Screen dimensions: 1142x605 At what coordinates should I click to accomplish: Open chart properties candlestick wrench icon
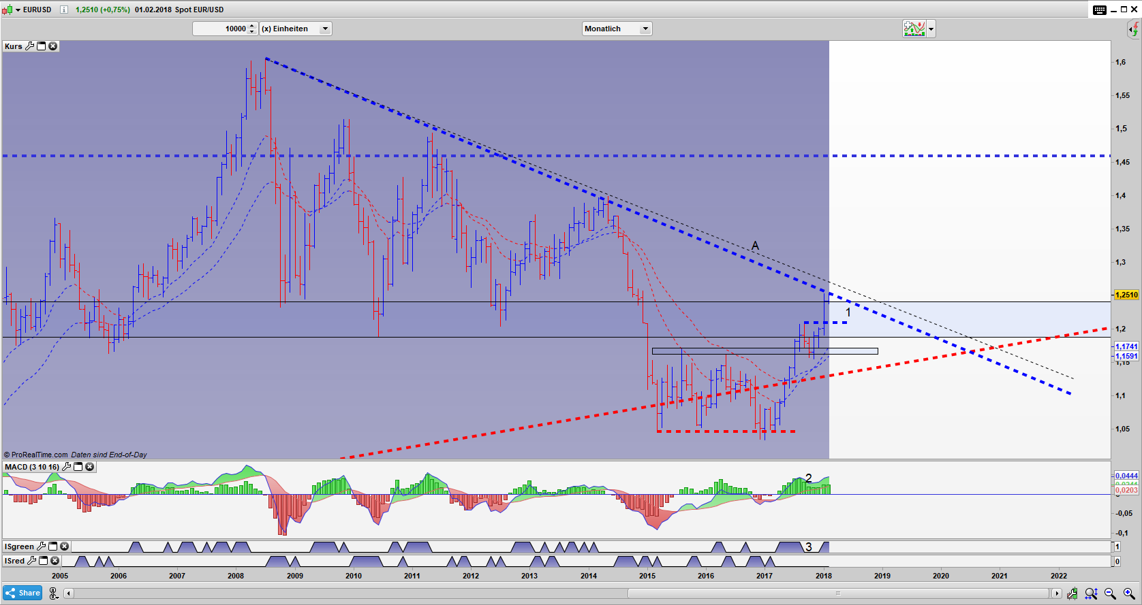1072,593
